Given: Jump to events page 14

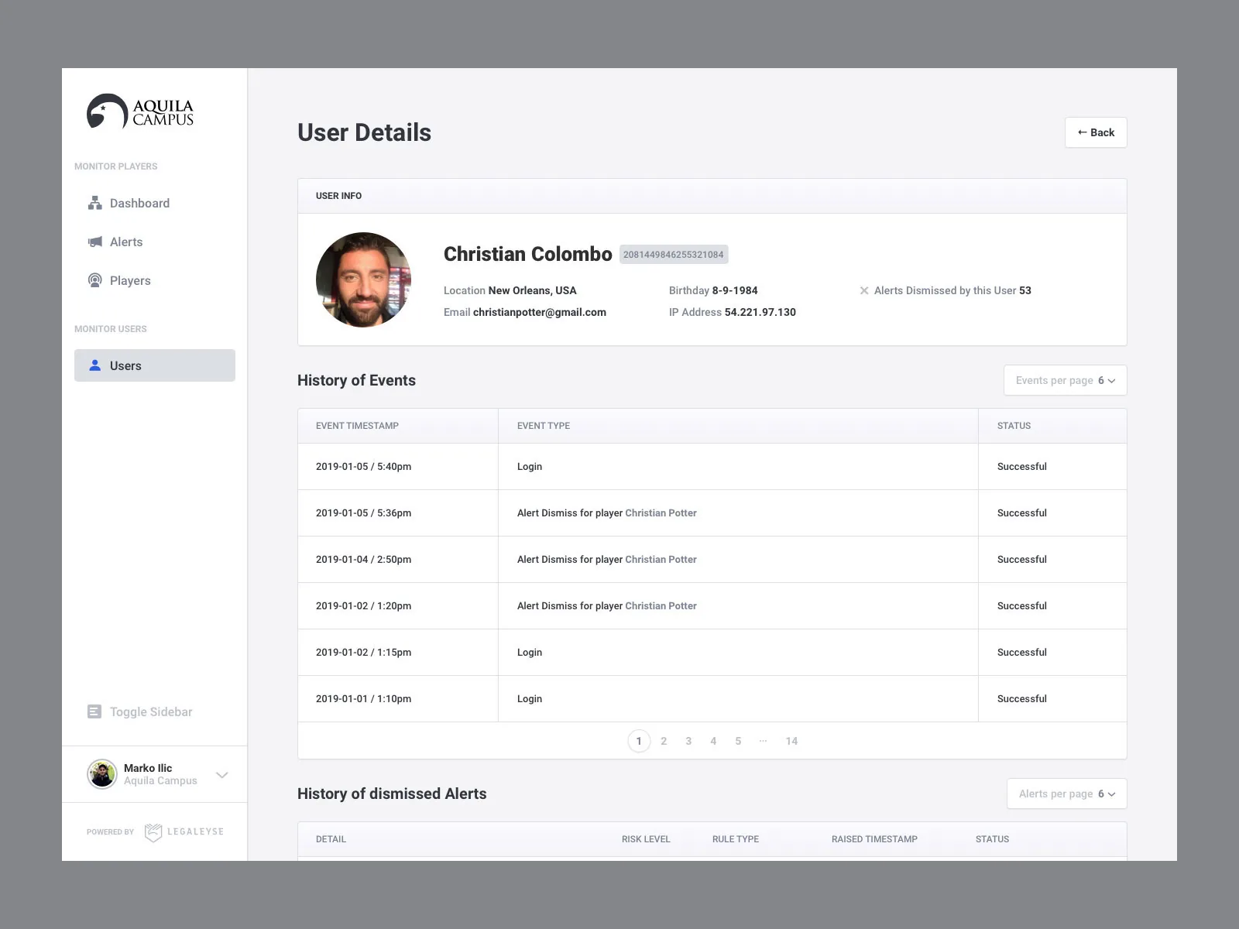Looking at the screenshot, I should [791, 741].
